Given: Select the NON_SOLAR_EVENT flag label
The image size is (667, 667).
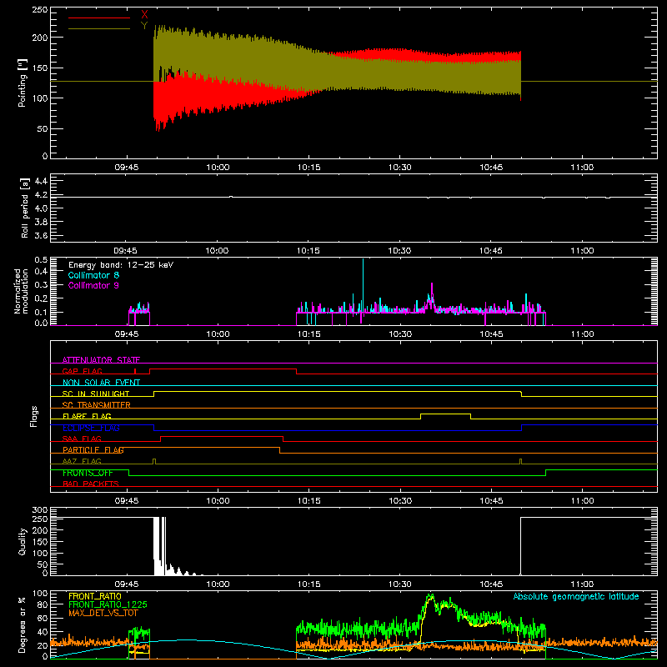Looking at the screenshot, I should pyautogui.click(x=101, y=383).
